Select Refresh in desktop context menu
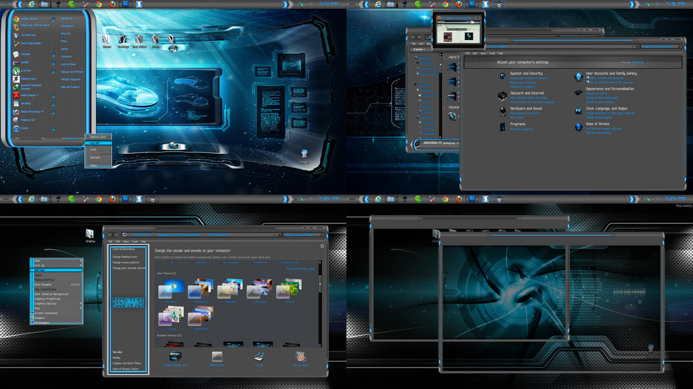 pyautogui.click(x=56, y=270)
